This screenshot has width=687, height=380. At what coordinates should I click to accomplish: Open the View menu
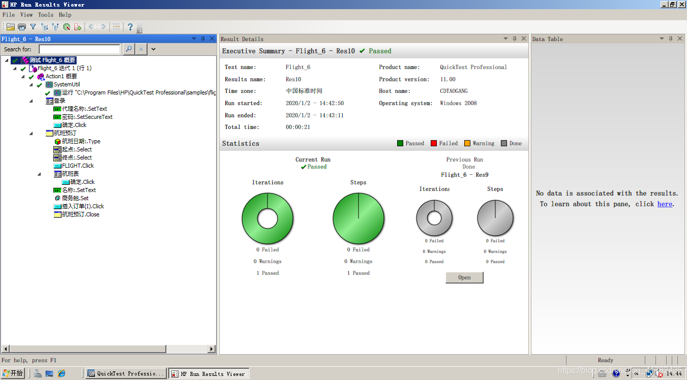coord(26,15)
